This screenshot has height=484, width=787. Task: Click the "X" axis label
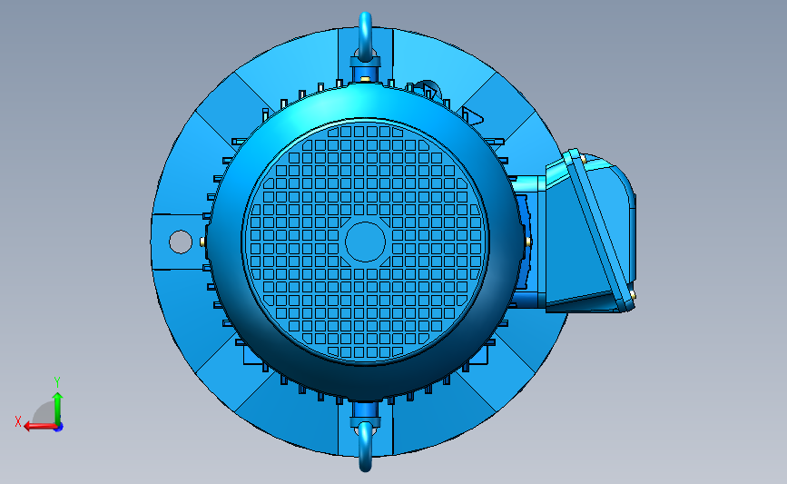coord(18,421)
